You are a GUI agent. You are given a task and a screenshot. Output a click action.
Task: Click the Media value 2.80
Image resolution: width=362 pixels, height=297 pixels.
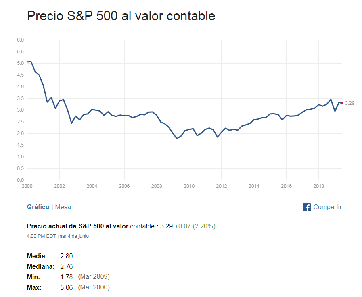(66, 256)
